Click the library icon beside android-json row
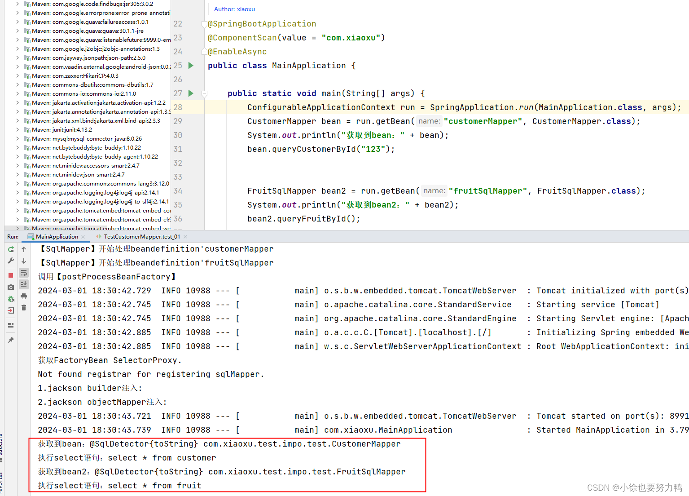Viewport: 689px width, 496px height. pos(27,67)
